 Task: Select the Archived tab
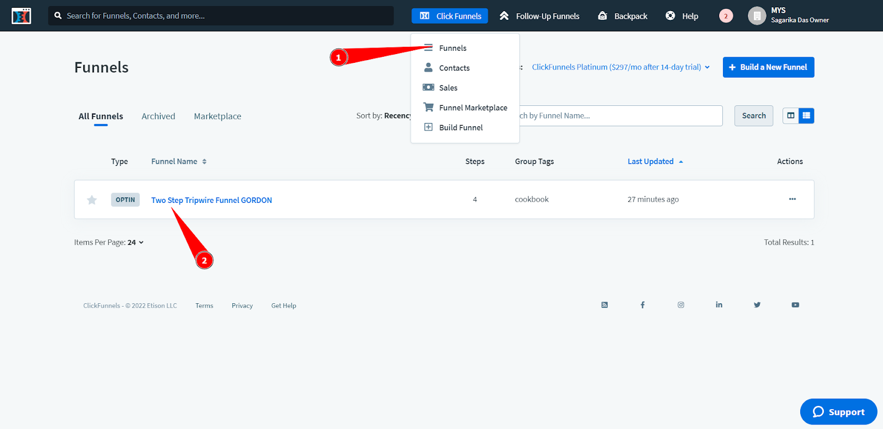pos(158,116)
